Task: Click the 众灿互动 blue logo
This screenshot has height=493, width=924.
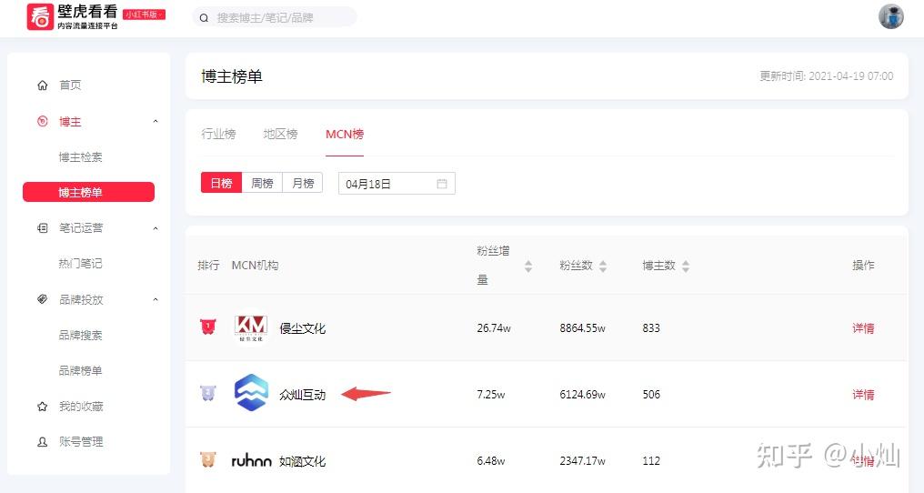Action: coord(252,393)
